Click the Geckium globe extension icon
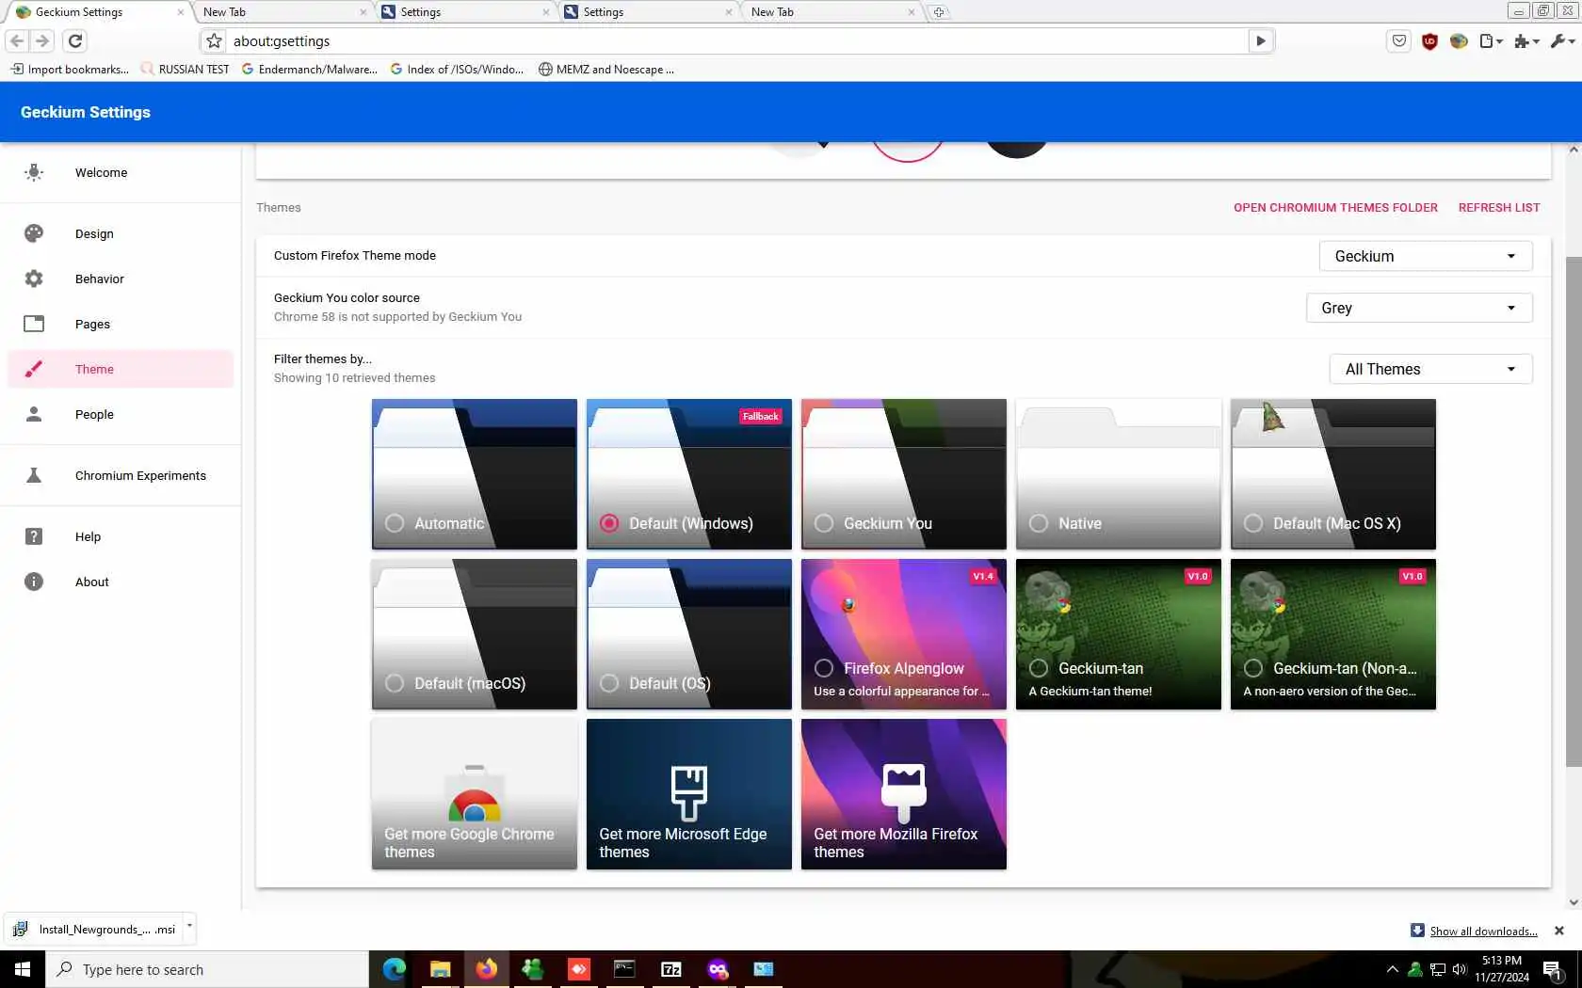This screenshot has width=1582, height=988. click(1459, 40)
